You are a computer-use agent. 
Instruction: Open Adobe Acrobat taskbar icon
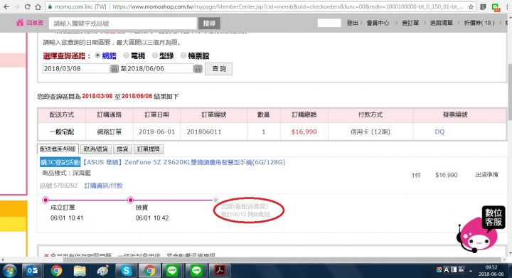pyautogui.click(x=220, y=270)
